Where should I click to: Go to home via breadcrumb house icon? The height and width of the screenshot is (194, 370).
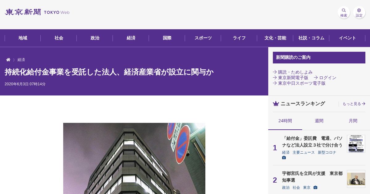(8, 60)
